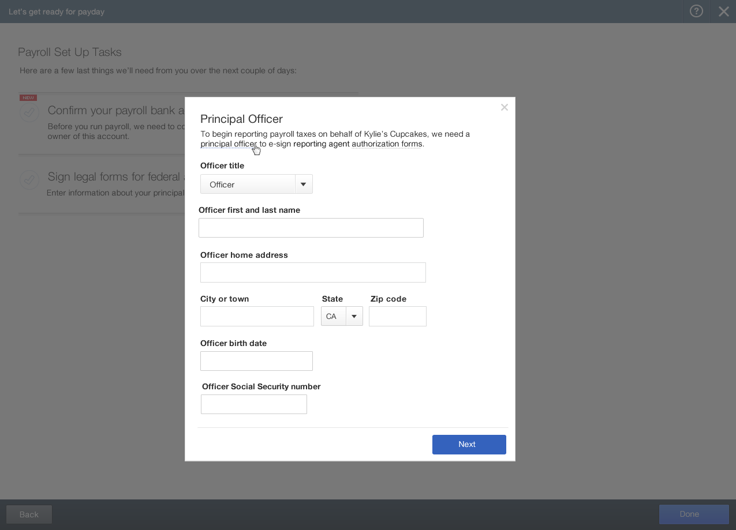The image size is (736, 530).
Task: Select the City or town field
Action: [x=257, y=316]
